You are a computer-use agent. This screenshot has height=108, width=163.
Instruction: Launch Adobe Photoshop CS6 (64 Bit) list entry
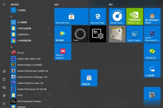[31, 89]
